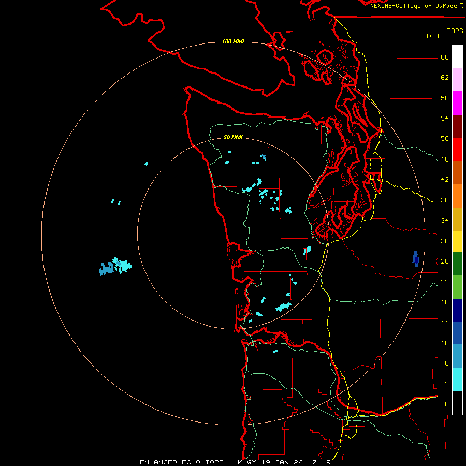Screen dimensions: 466x466
Task: Click the legend value '54'
Action: [445, 118]
